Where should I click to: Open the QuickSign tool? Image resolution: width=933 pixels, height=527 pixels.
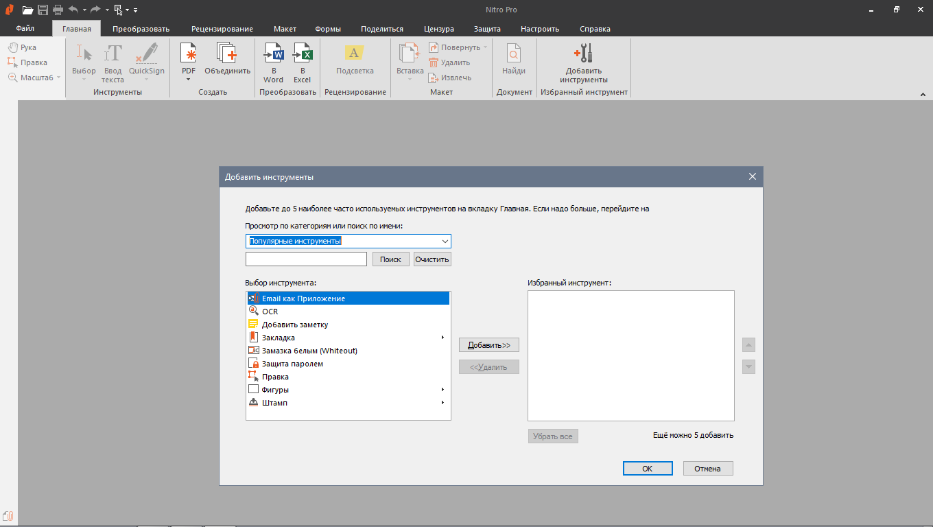(147, 62)
